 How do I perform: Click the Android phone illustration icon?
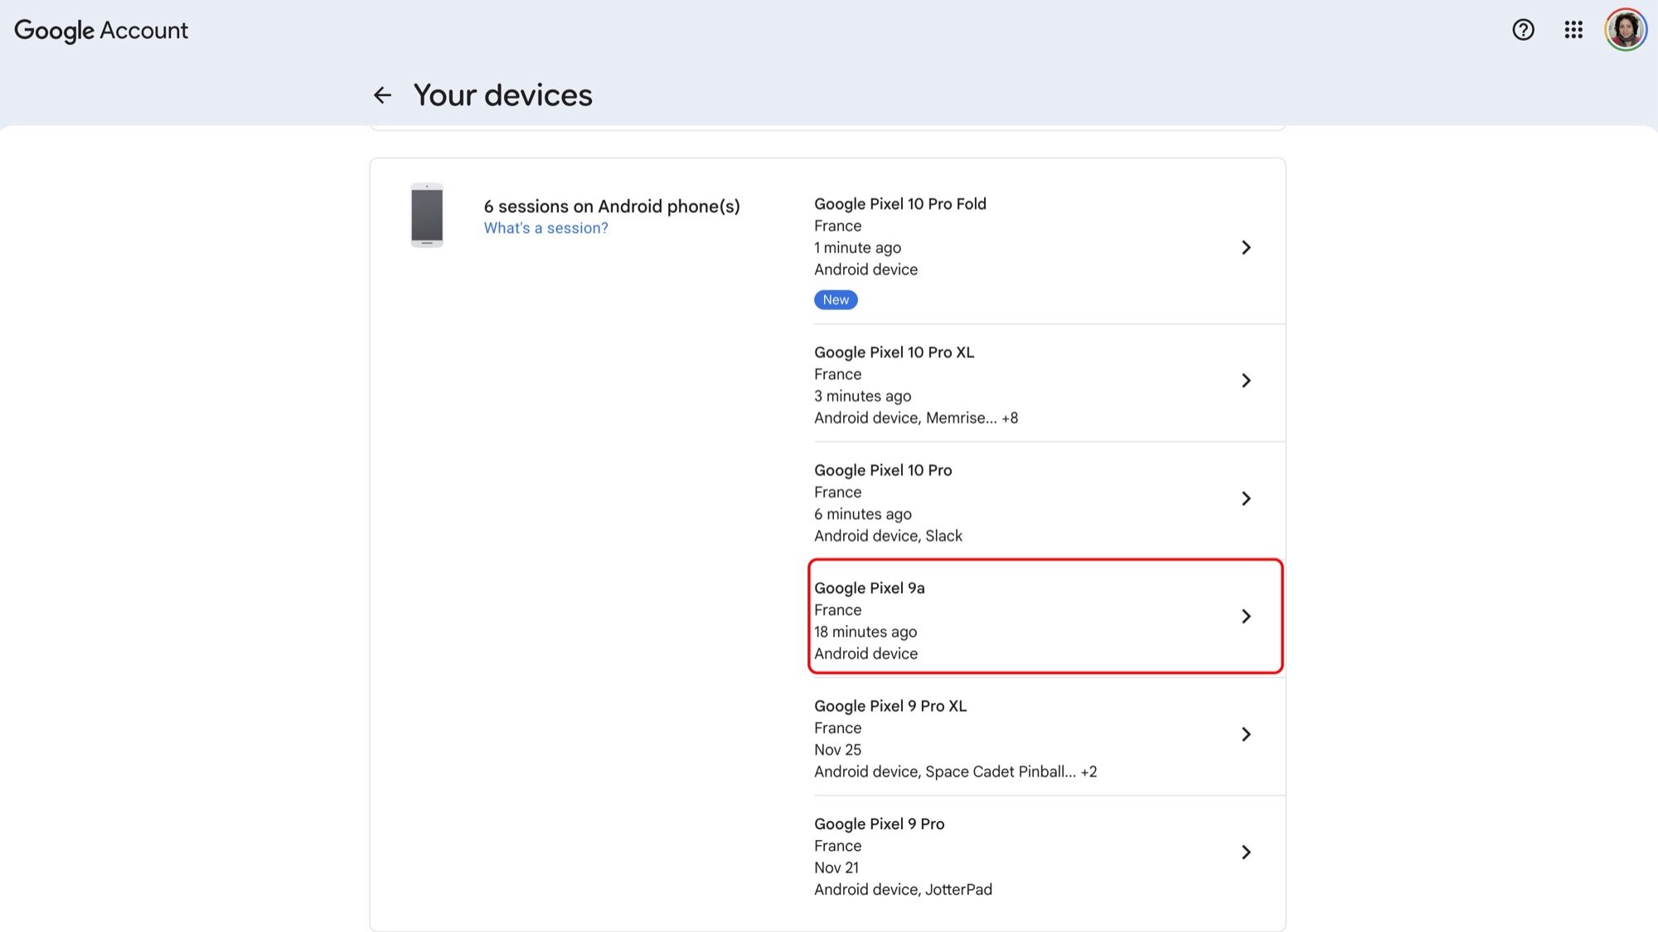click(427, 216)
